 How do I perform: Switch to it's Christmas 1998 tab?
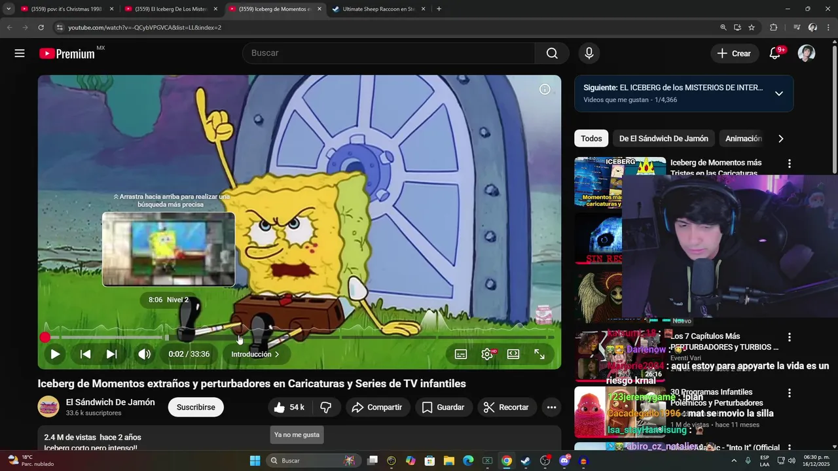pyautogui.click(x=67, y=9)
